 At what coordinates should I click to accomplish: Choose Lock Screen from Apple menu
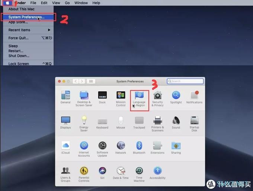(x=28, y=63)
